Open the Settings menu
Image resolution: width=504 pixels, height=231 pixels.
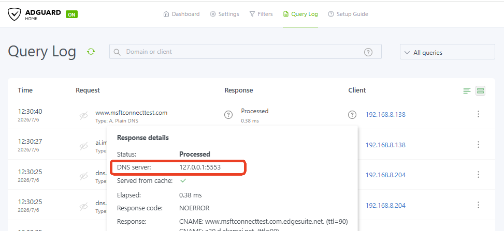click(x=224, y=14)
